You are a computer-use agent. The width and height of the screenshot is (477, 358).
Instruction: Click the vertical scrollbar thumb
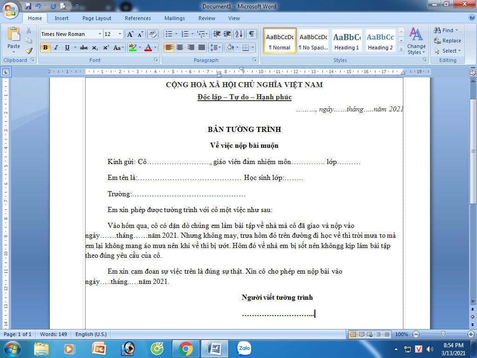[x=473, y=151]
